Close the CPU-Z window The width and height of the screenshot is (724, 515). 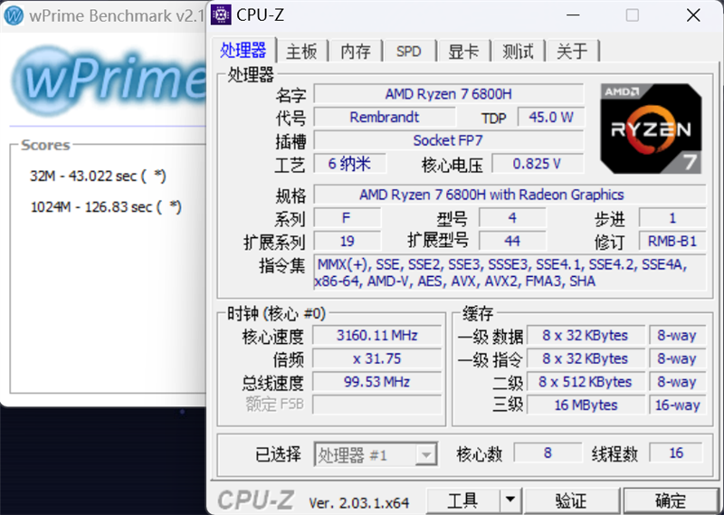point(693,15)
